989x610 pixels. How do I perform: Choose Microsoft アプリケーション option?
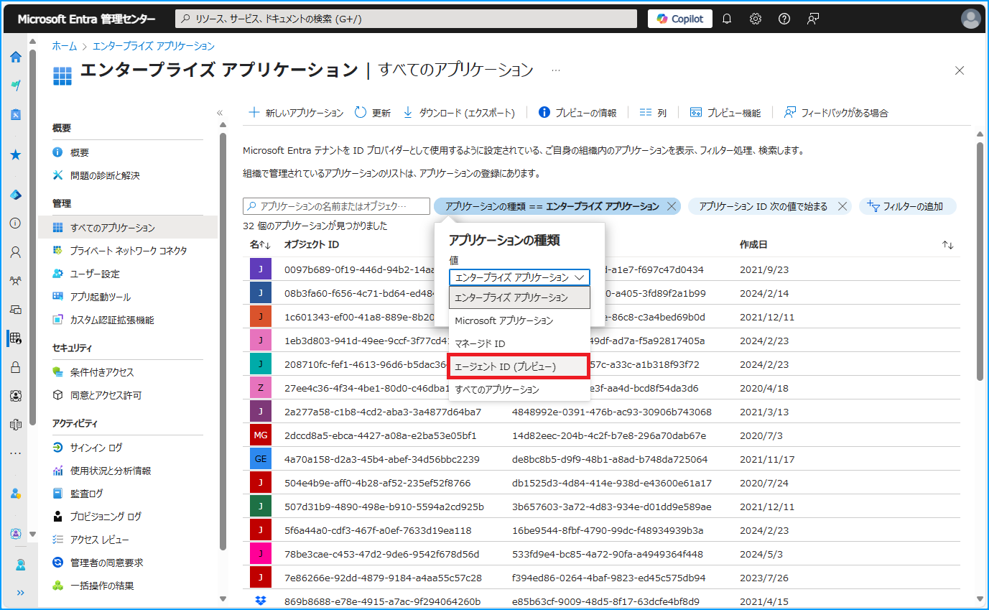519,320
